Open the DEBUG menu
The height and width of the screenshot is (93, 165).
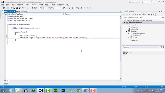[34, 5]
